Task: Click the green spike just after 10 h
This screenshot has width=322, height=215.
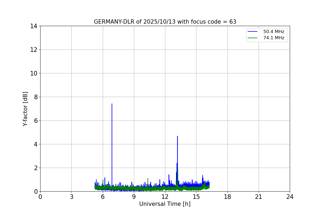Action: (148, 178)
